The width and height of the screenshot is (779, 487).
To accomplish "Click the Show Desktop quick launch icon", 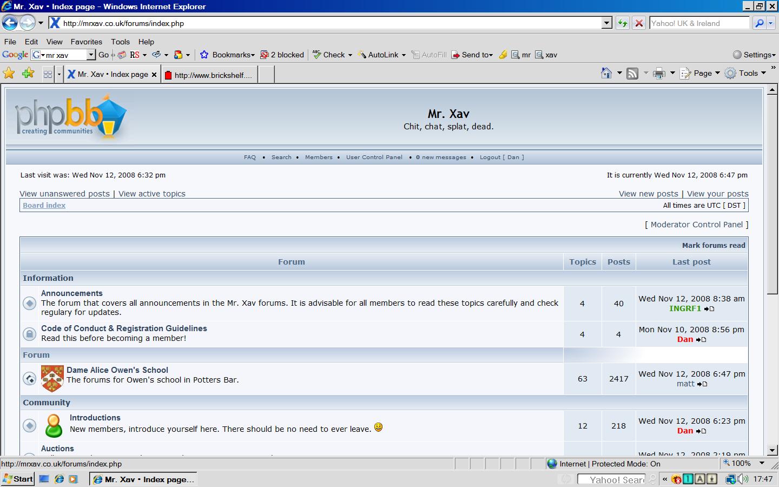I will click(x=44, y=479).
